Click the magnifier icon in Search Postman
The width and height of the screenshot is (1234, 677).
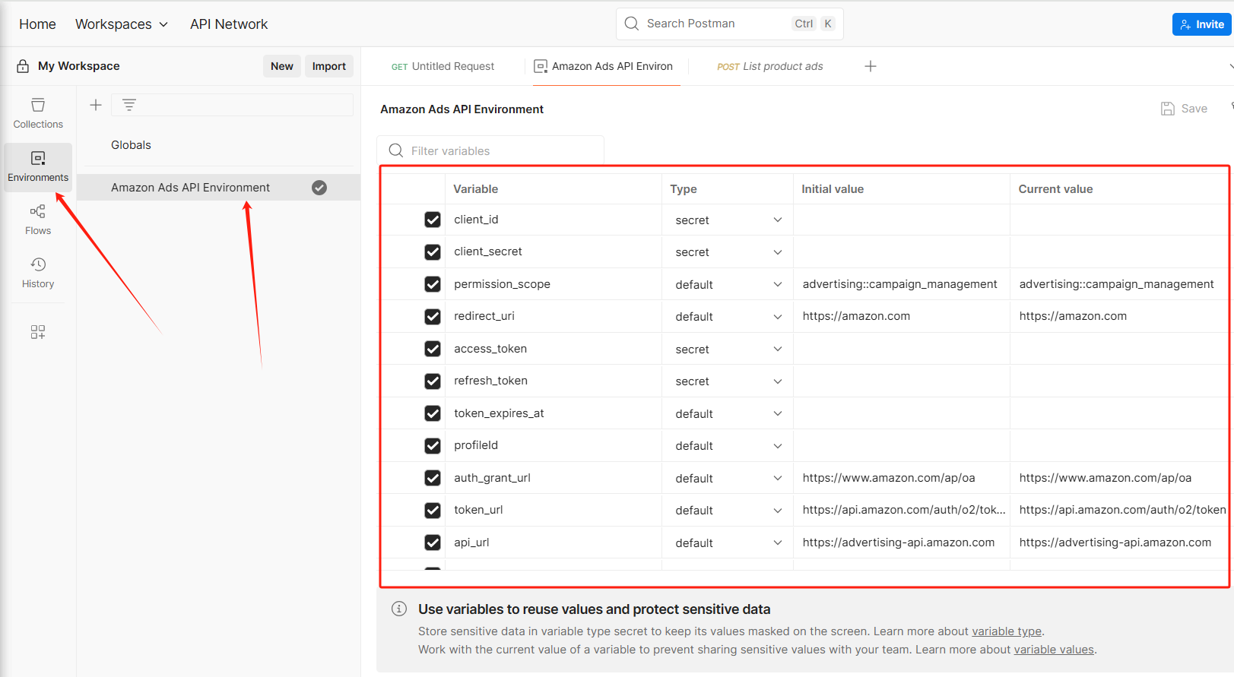coord(632,24)
